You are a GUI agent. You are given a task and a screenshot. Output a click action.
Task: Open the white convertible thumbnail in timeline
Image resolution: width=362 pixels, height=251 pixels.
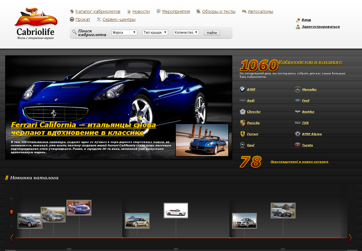coord(176,210)
